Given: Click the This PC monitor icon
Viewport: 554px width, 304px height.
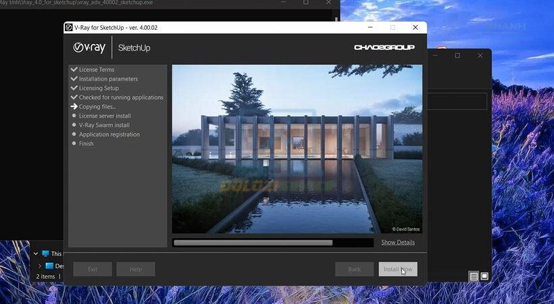Looking at the screenshot, I should click(45, 253).
